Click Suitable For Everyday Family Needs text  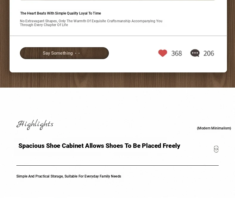(x=93, y=176)
